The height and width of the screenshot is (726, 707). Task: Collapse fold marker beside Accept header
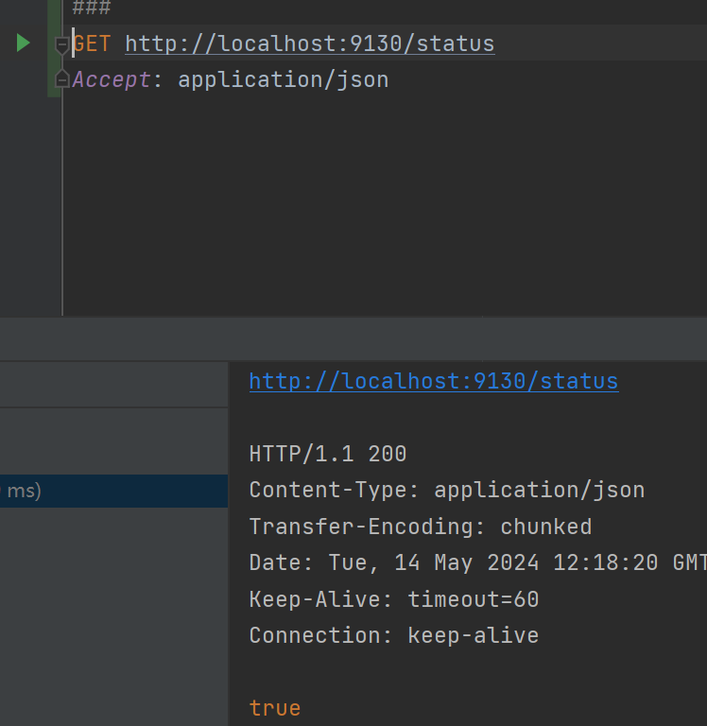click(61, 78)
